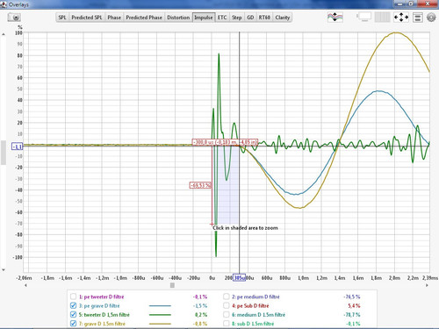The image size is (439, 329).
Task: Click the graph limits arrows icon
Action: pyautogui.click(x=401, y=18)
